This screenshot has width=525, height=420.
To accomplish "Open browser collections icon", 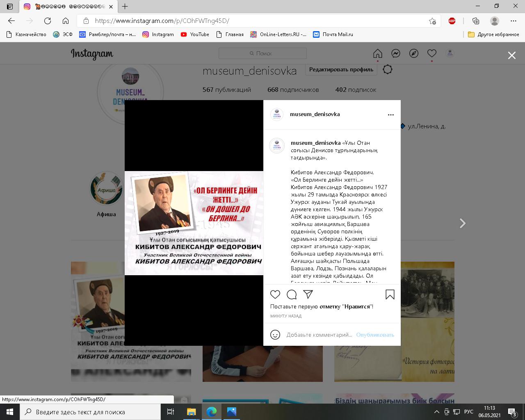I will coord(476,21).
